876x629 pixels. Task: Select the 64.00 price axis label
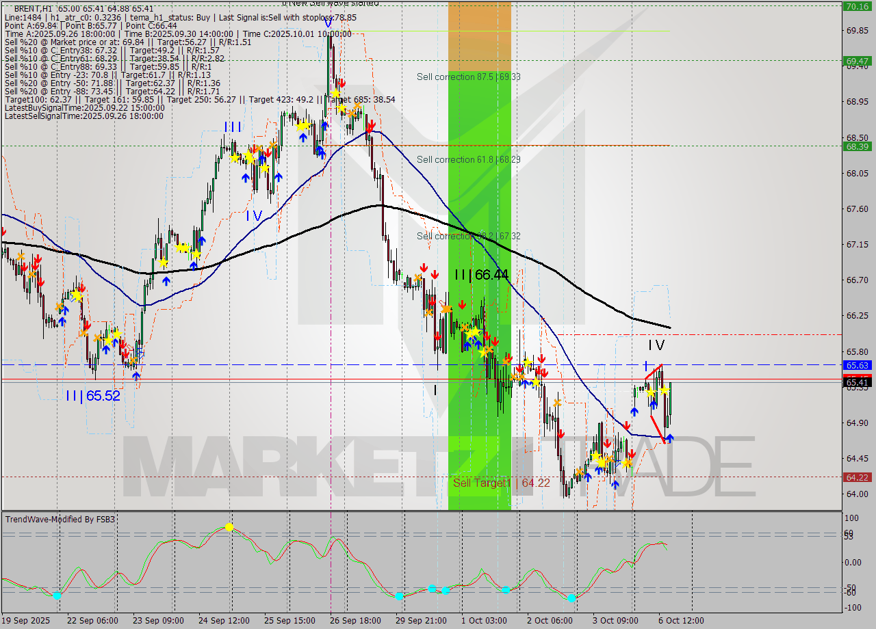tap(858, 494)
